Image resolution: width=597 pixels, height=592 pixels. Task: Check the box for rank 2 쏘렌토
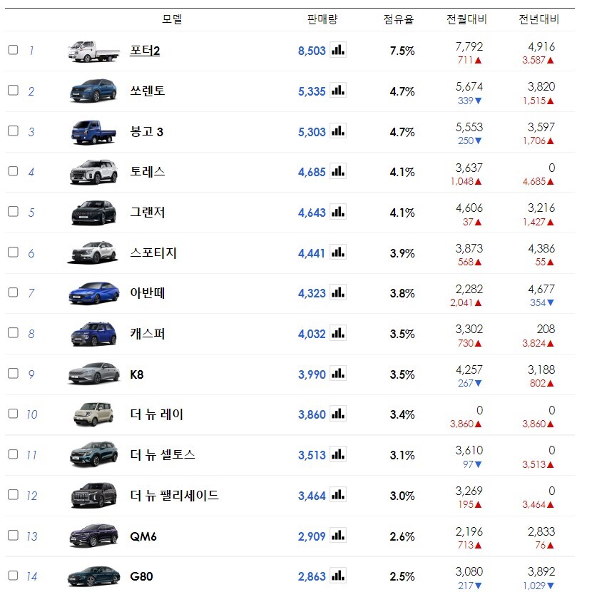coord(13,91)
